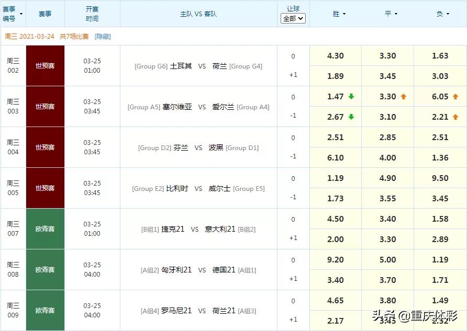This screenshot has height=331, width=467.
Task: Select handicap win odds 2.00 for match 007
Action: (x=336, y=239)
